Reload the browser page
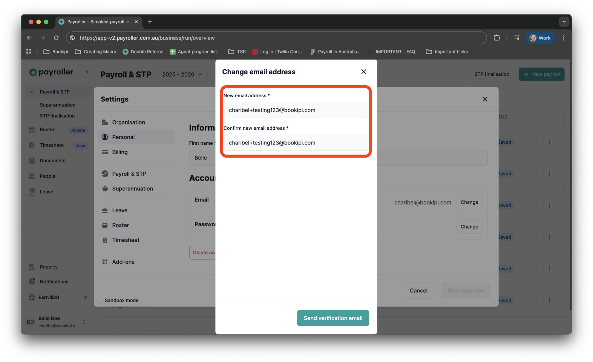The image size is (593, 362). (x=56, y=38)
